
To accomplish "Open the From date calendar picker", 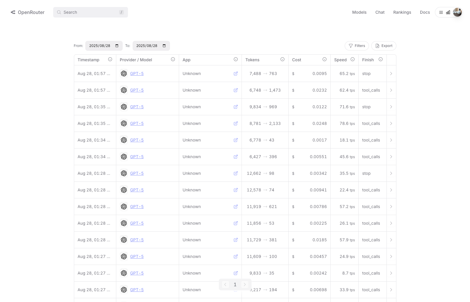I will (117, 46).
